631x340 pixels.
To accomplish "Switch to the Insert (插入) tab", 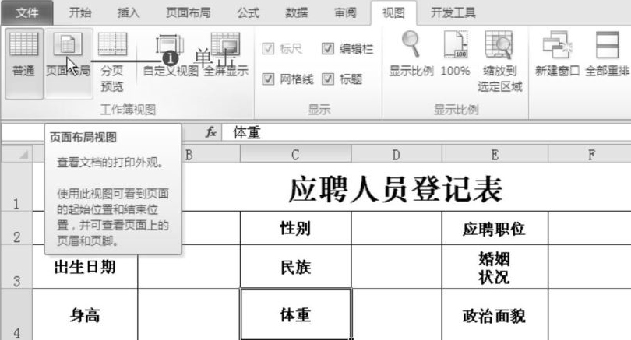I will point(129,13).
